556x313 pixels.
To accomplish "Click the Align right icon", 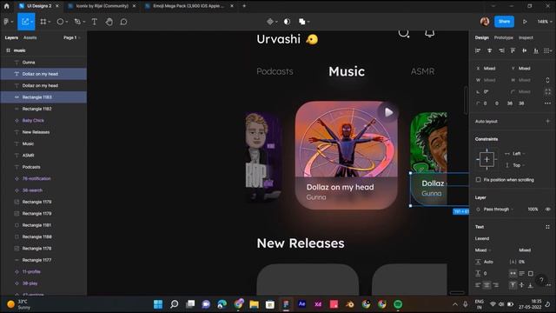I will pyautogui.click(x=501, y=50).
